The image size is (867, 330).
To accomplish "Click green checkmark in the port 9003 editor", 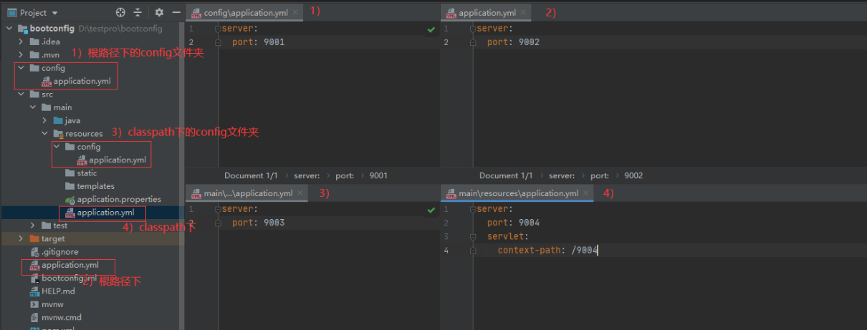I will point(431,210).
